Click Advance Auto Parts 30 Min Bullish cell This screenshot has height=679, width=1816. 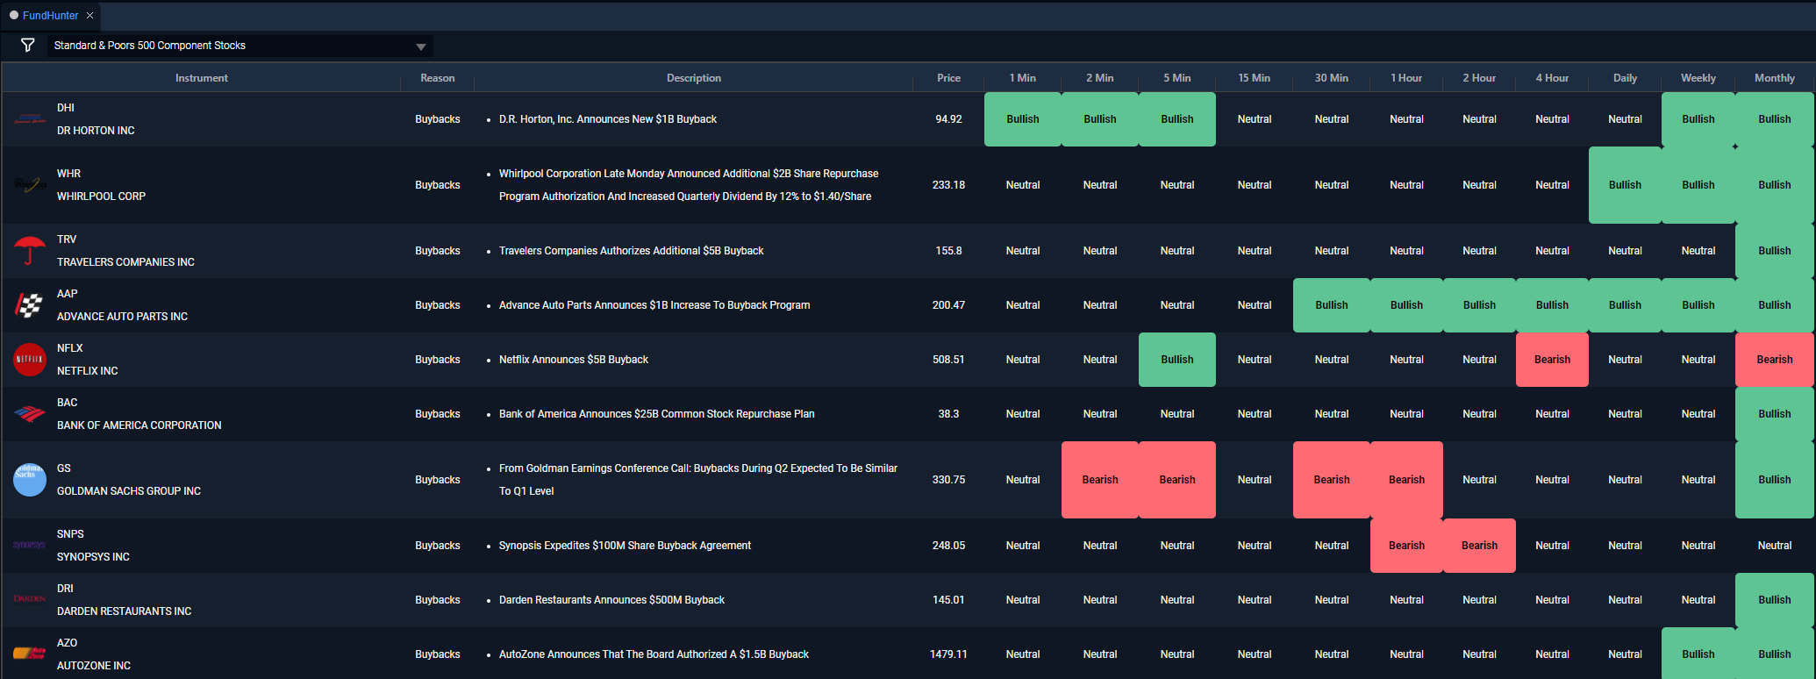pyautogui.click(x=1331, y=305)
